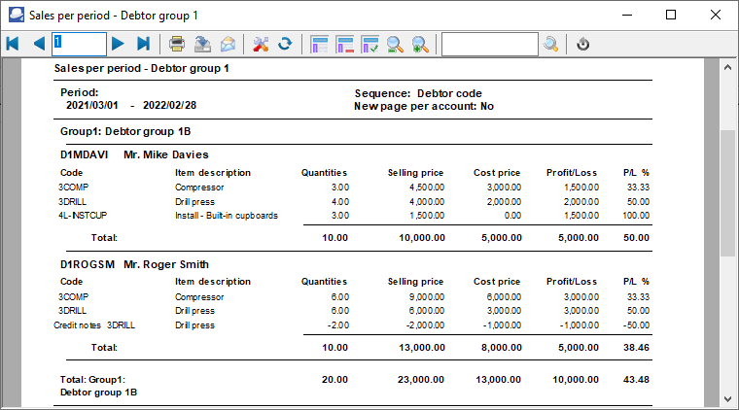
Task: Click the zoom out magnifier icon
Action: [x=396, y=44]
